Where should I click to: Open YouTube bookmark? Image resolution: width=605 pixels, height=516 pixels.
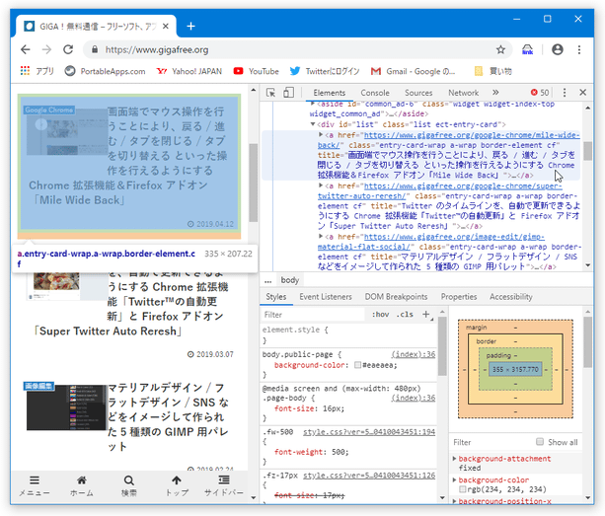(x=257, y=71)
